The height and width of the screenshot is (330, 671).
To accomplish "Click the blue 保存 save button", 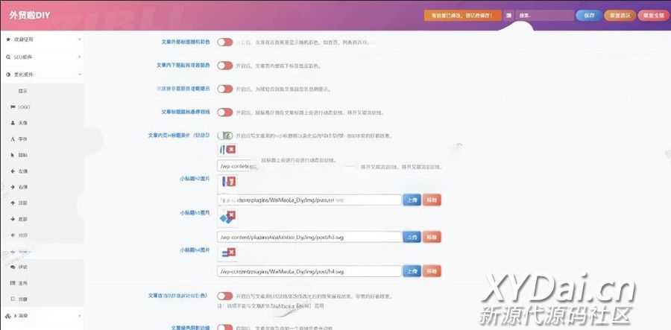I will [x=589, y=15].
